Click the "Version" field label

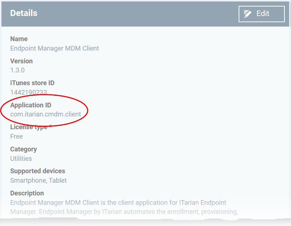coord(21,61)
